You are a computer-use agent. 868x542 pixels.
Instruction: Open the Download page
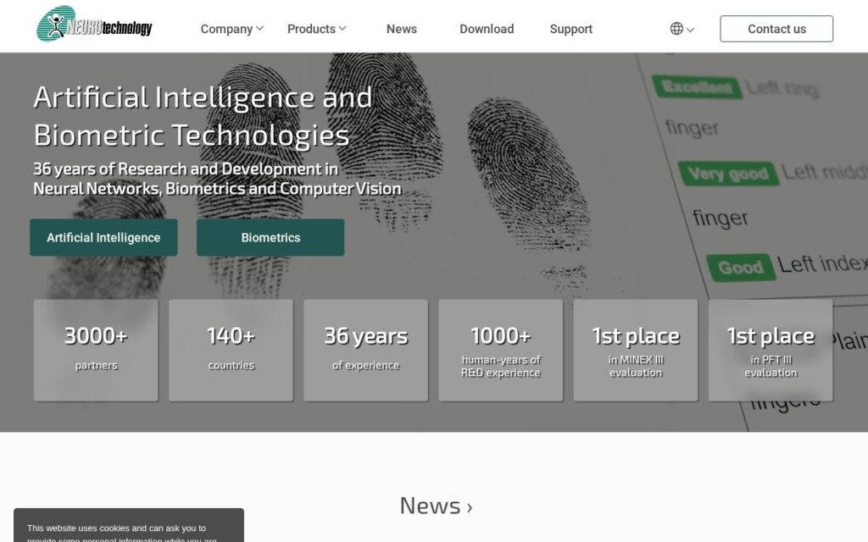pos(487,29)
